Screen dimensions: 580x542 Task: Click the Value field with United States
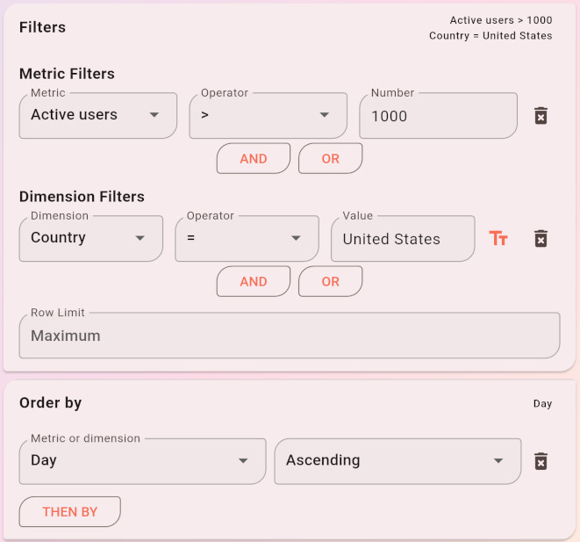click(402, 239)
